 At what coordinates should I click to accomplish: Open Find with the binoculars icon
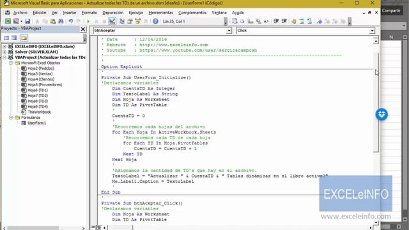pos(61,21)
